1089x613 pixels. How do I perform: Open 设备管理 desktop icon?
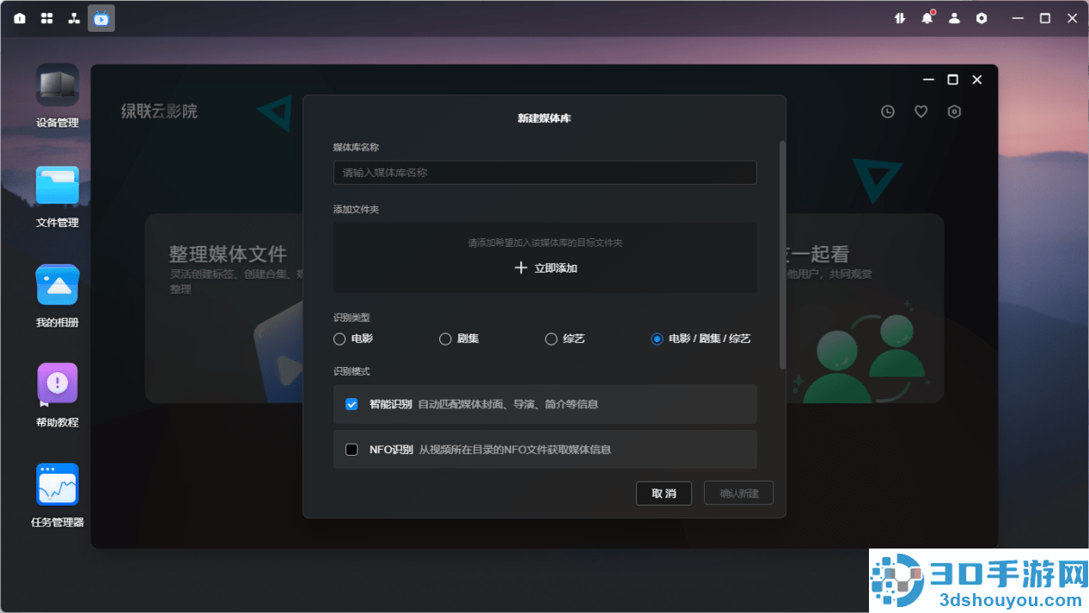click(x=58, y=95)
